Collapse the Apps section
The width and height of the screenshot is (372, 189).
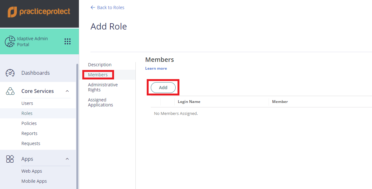[x=67, y=159]
